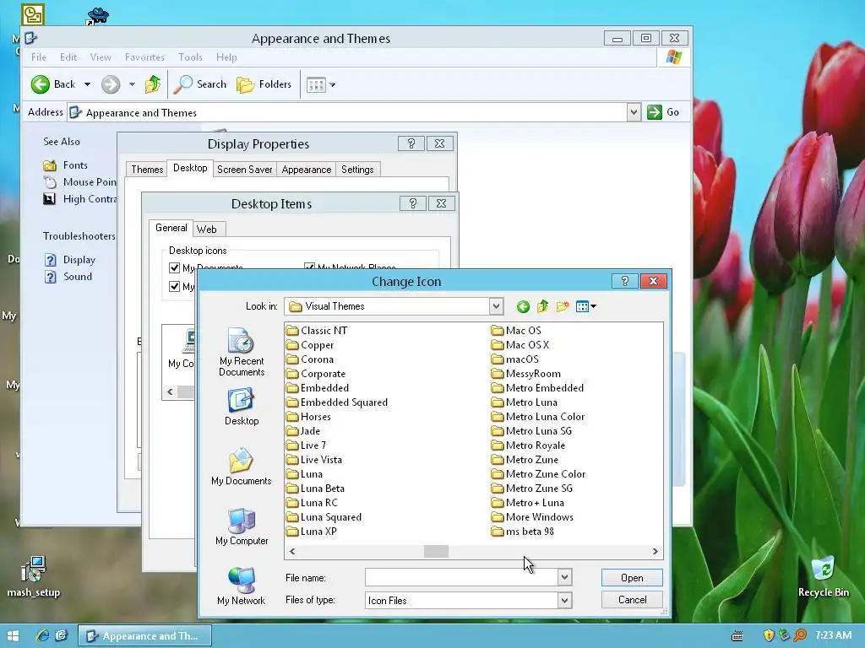865x648 pixels.
Task: Click Search in Appearance and Themes toolbar
Action: (x=200, y=84)
